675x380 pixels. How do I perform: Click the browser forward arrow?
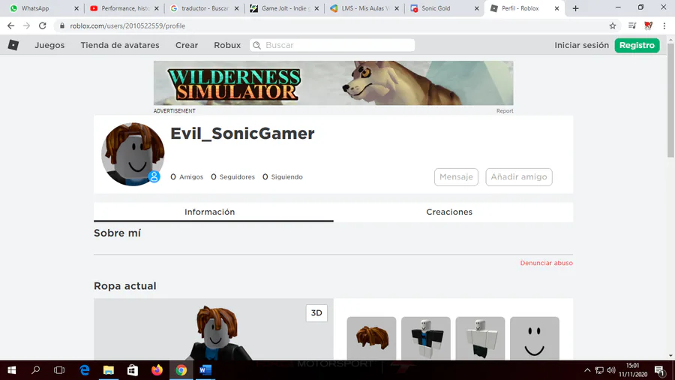27,26
